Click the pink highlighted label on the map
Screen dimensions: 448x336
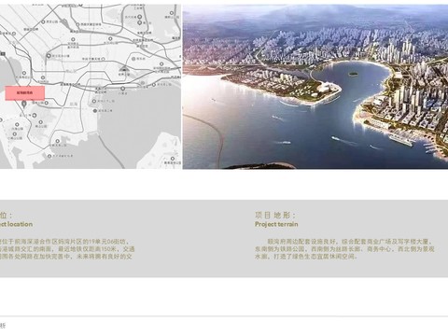click(25, 93)
